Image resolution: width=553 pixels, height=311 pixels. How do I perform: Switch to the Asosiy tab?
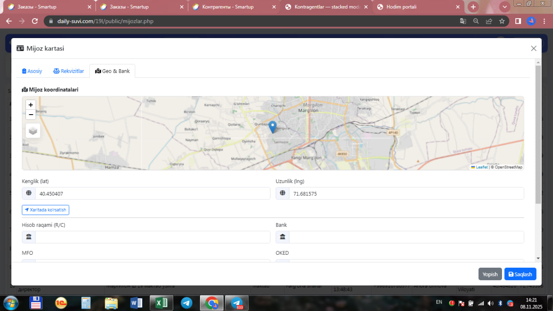[x=32, y=71]
